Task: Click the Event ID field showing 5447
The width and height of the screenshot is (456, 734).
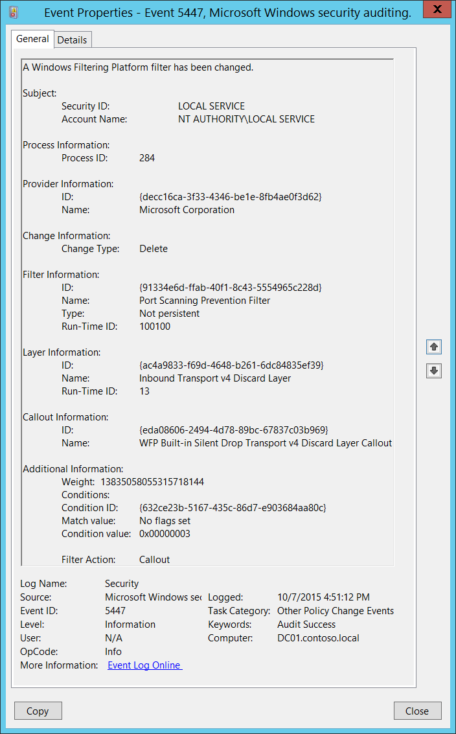Action: point(115,611)
